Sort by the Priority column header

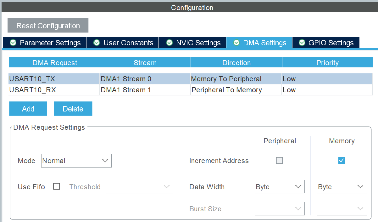click(x=327, y=63)
